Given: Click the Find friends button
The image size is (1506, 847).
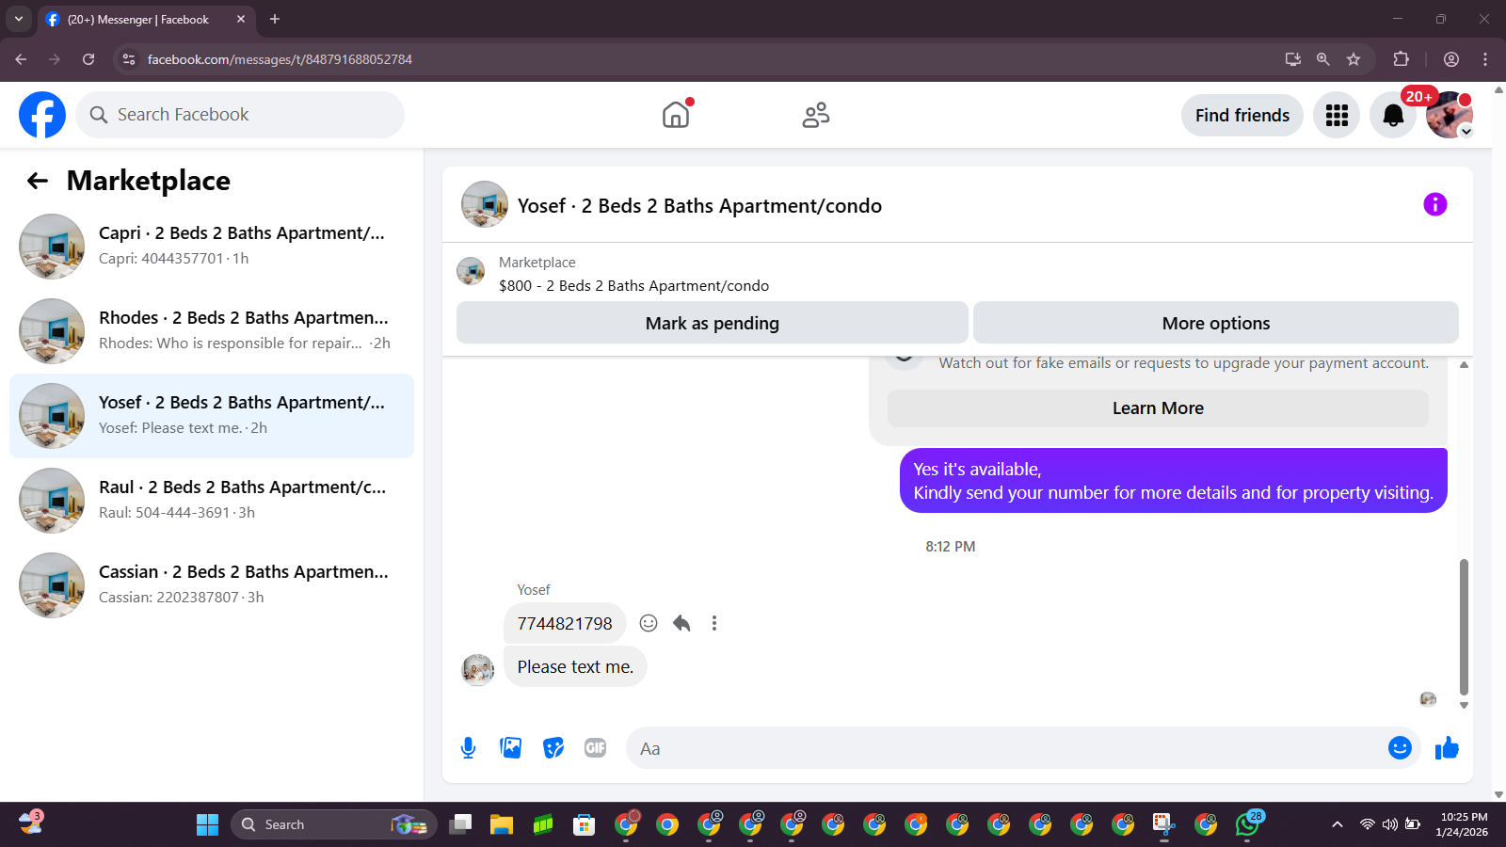Looking at the screenshot, I should (1242, 115).
